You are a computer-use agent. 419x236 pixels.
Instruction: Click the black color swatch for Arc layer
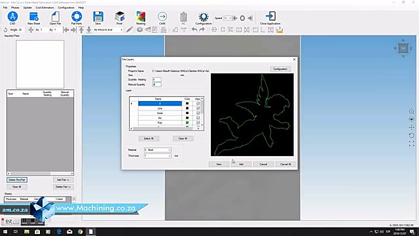pos(187,118)
